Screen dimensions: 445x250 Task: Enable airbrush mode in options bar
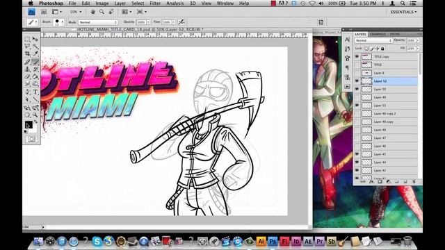click(x=181, y=22)
